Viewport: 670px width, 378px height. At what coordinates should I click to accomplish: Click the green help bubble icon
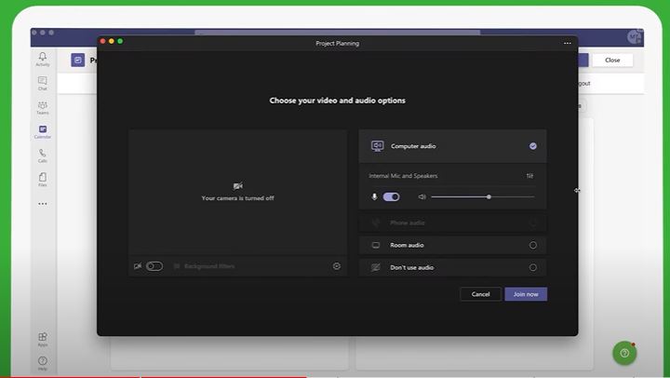(x=624, y=354)
